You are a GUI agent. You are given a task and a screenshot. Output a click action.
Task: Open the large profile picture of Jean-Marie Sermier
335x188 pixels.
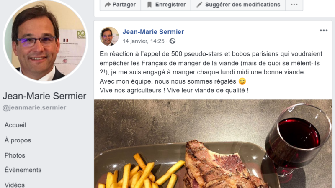point(45,41)
